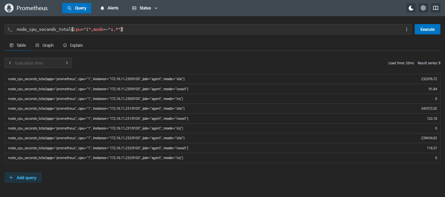445x197 pixels.
Task: Open documentation book icon
Action: [x=436, y=8]
